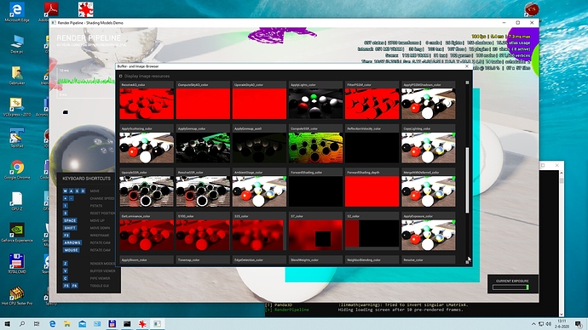
Task: Select the ApplyBloom_color label
Action: pyautogui.click(x=135, y=260)
